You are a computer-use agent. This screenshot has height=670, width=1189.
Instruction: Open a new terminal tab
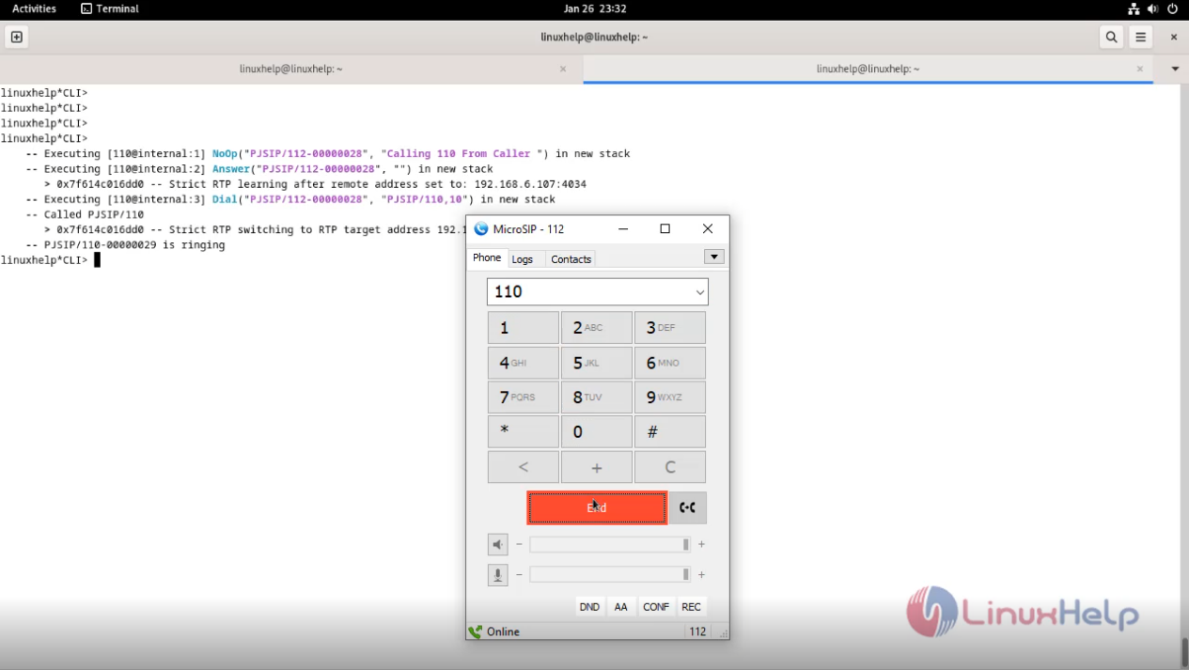point(17,37)
